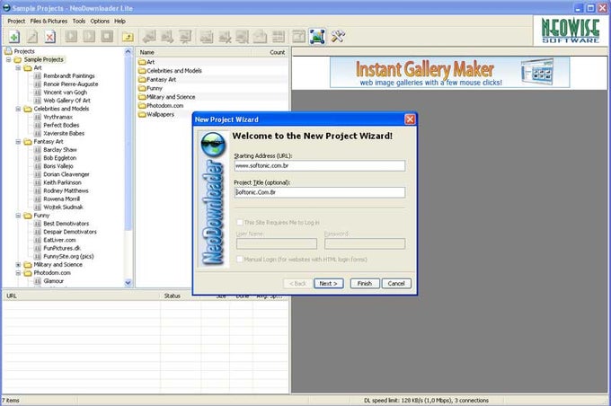Select 'Dorian Cleavenger' in the tree
Image resolution: width=611 pixels, height=406 pixels.
(x=66, y=174)
